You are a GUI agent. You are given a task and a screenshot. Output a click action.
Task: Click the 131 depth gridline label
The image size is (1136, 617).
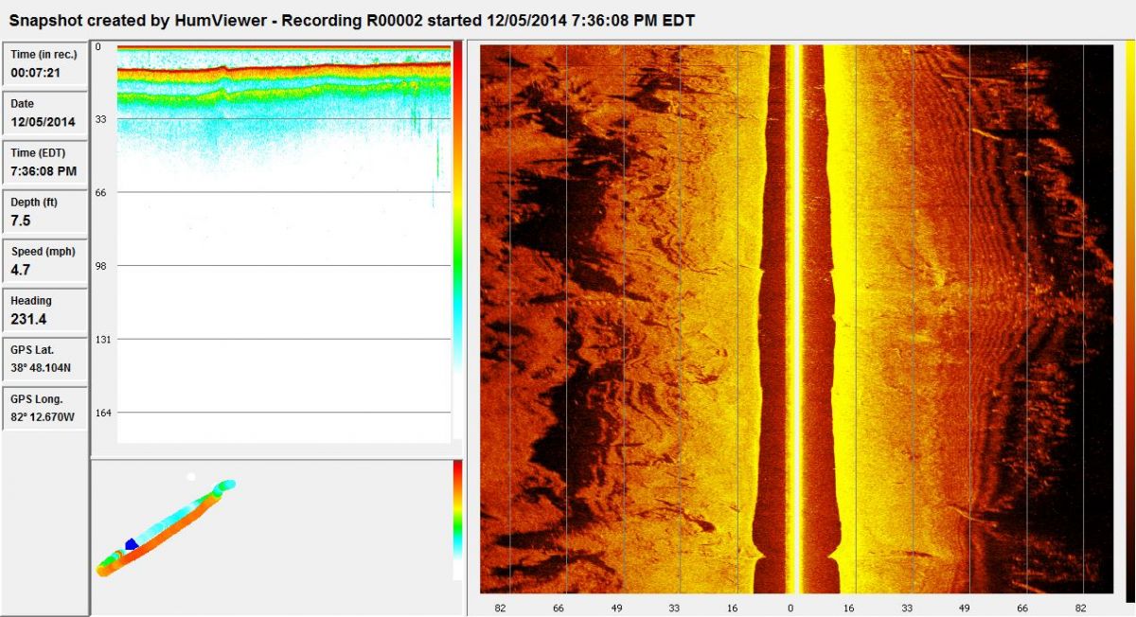click(x=103, y=339)
